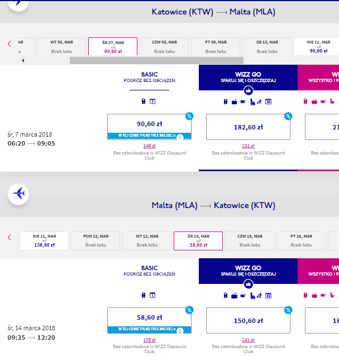
Task: Click return BASIC small cabin bag icon
Action: pos(144,295)
